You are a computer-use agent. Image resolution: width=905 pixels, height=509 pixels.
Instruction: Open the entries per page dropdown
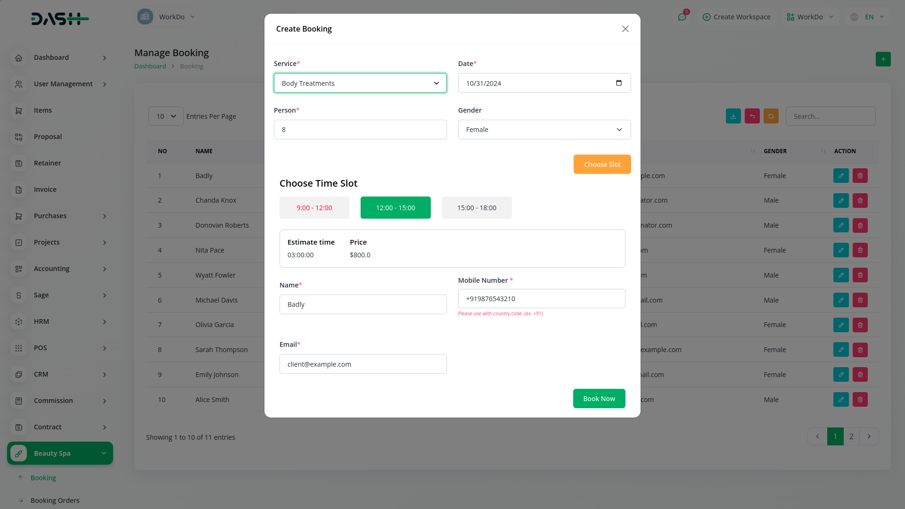[x=166, y=116]
